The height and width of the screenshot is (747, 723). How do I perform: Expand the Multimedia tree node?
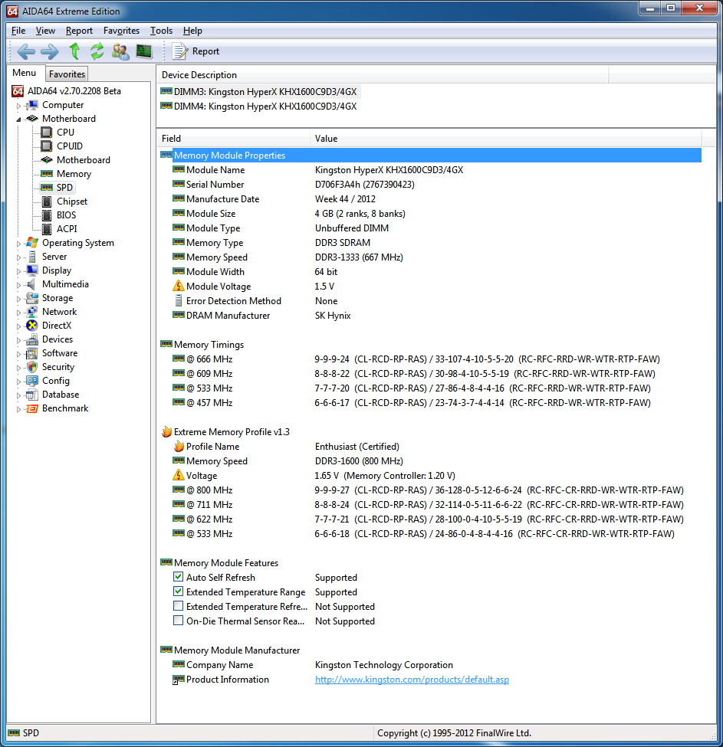click(x=18, y=285)
